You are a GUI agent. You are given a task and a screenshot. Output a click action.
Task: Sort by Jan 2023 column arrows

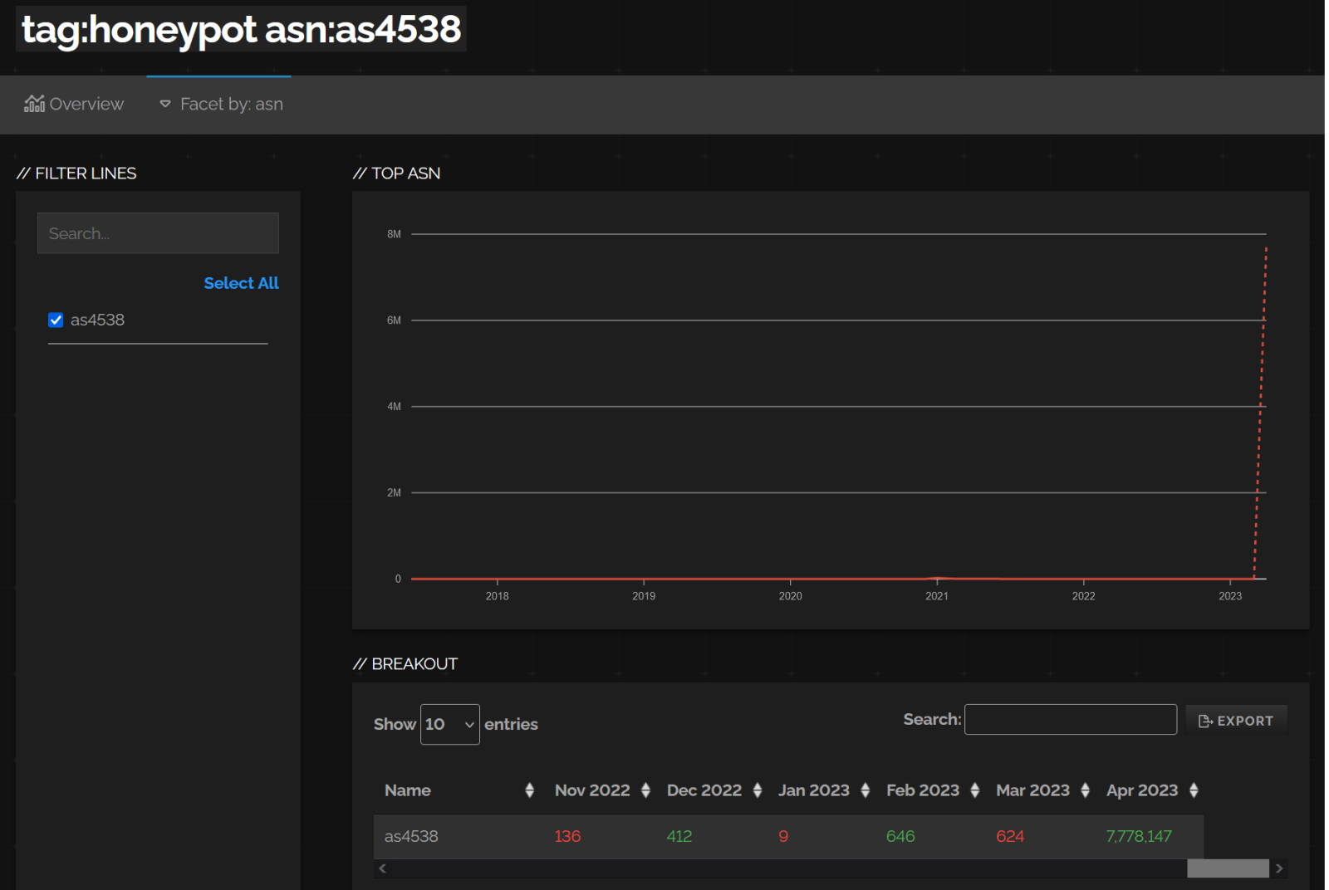(x=865, y=790)
